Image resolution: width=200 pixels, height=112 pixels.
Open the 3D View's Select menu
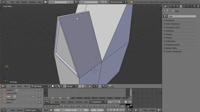coord(19,86)
